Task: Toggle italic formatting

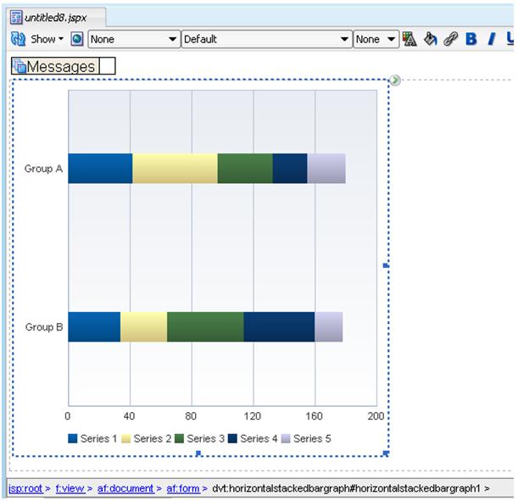Action: (x=491, y=39)
